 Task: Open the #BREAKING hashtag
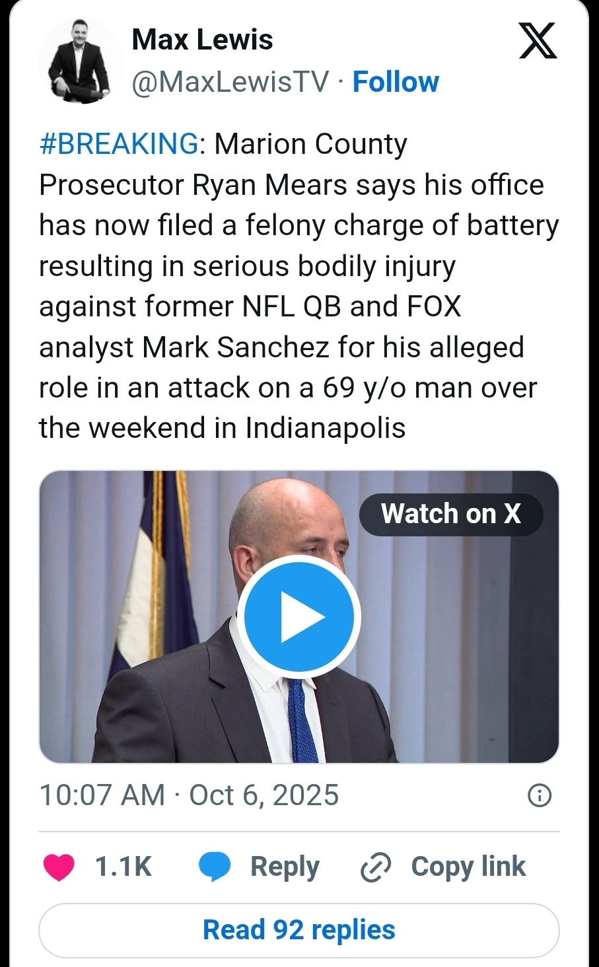[119, 144]
